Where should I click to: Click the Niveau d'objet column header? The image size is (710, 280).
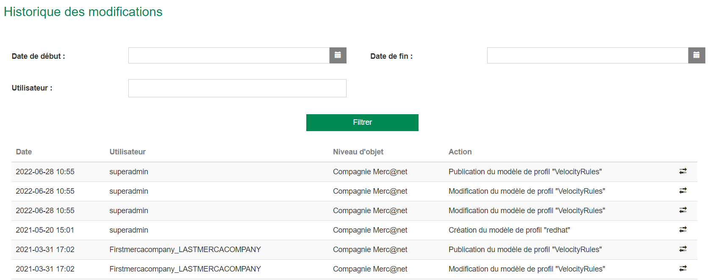point(358,152)
